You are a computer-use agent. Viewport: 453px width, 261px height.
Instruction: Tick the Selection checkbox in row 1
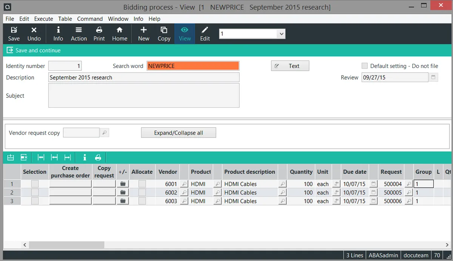[35, 184]
